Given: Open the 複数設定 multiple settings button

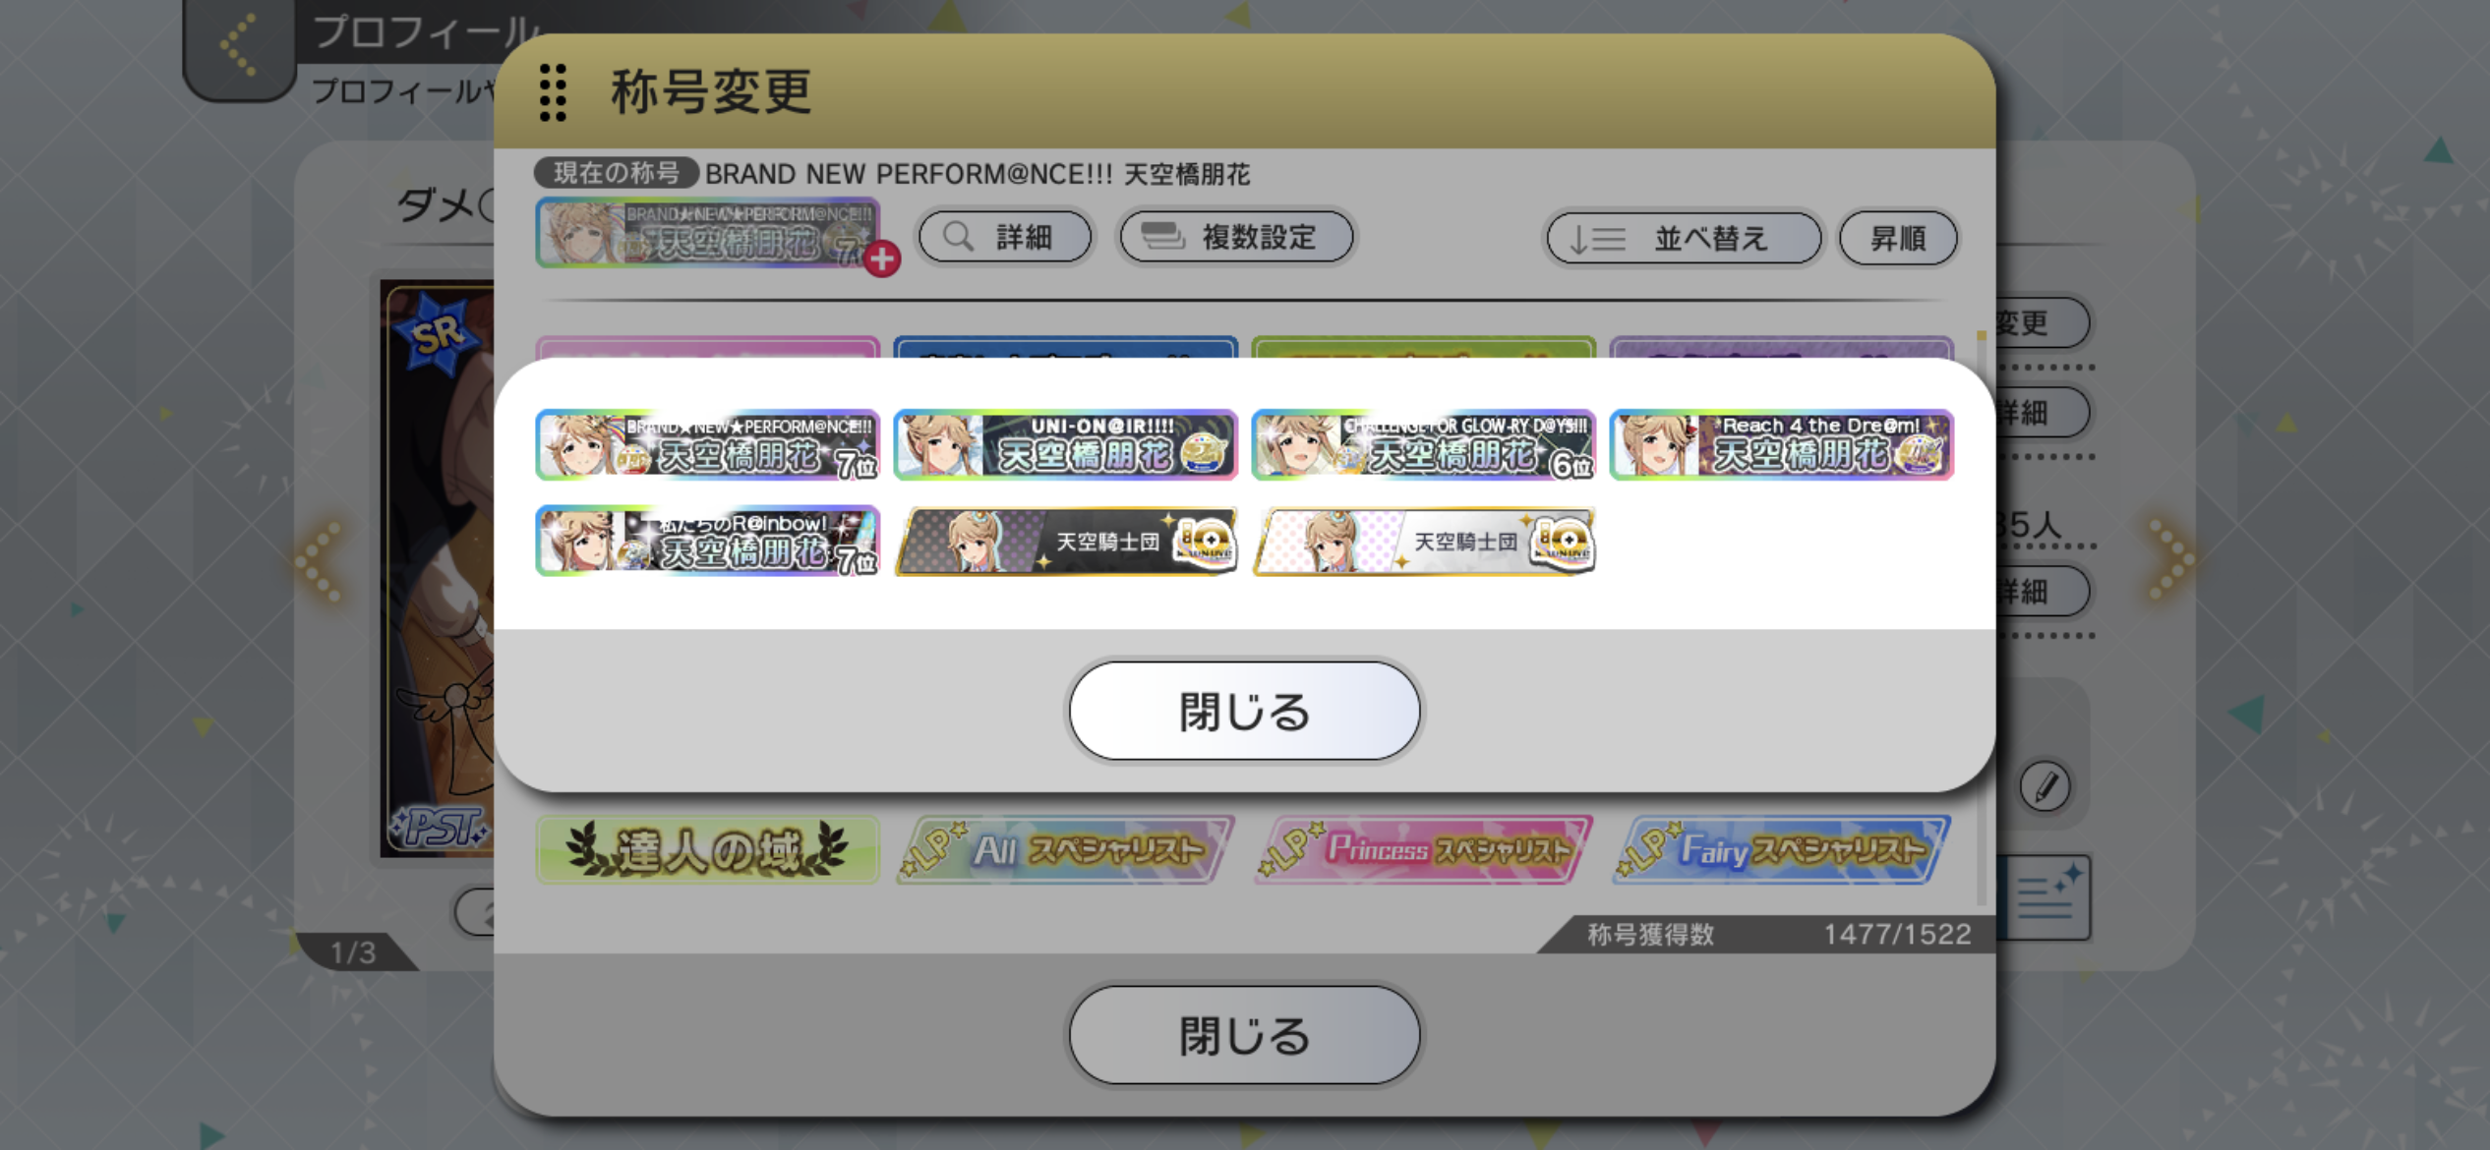Looking at the screenshot, I should point(1236,237).
